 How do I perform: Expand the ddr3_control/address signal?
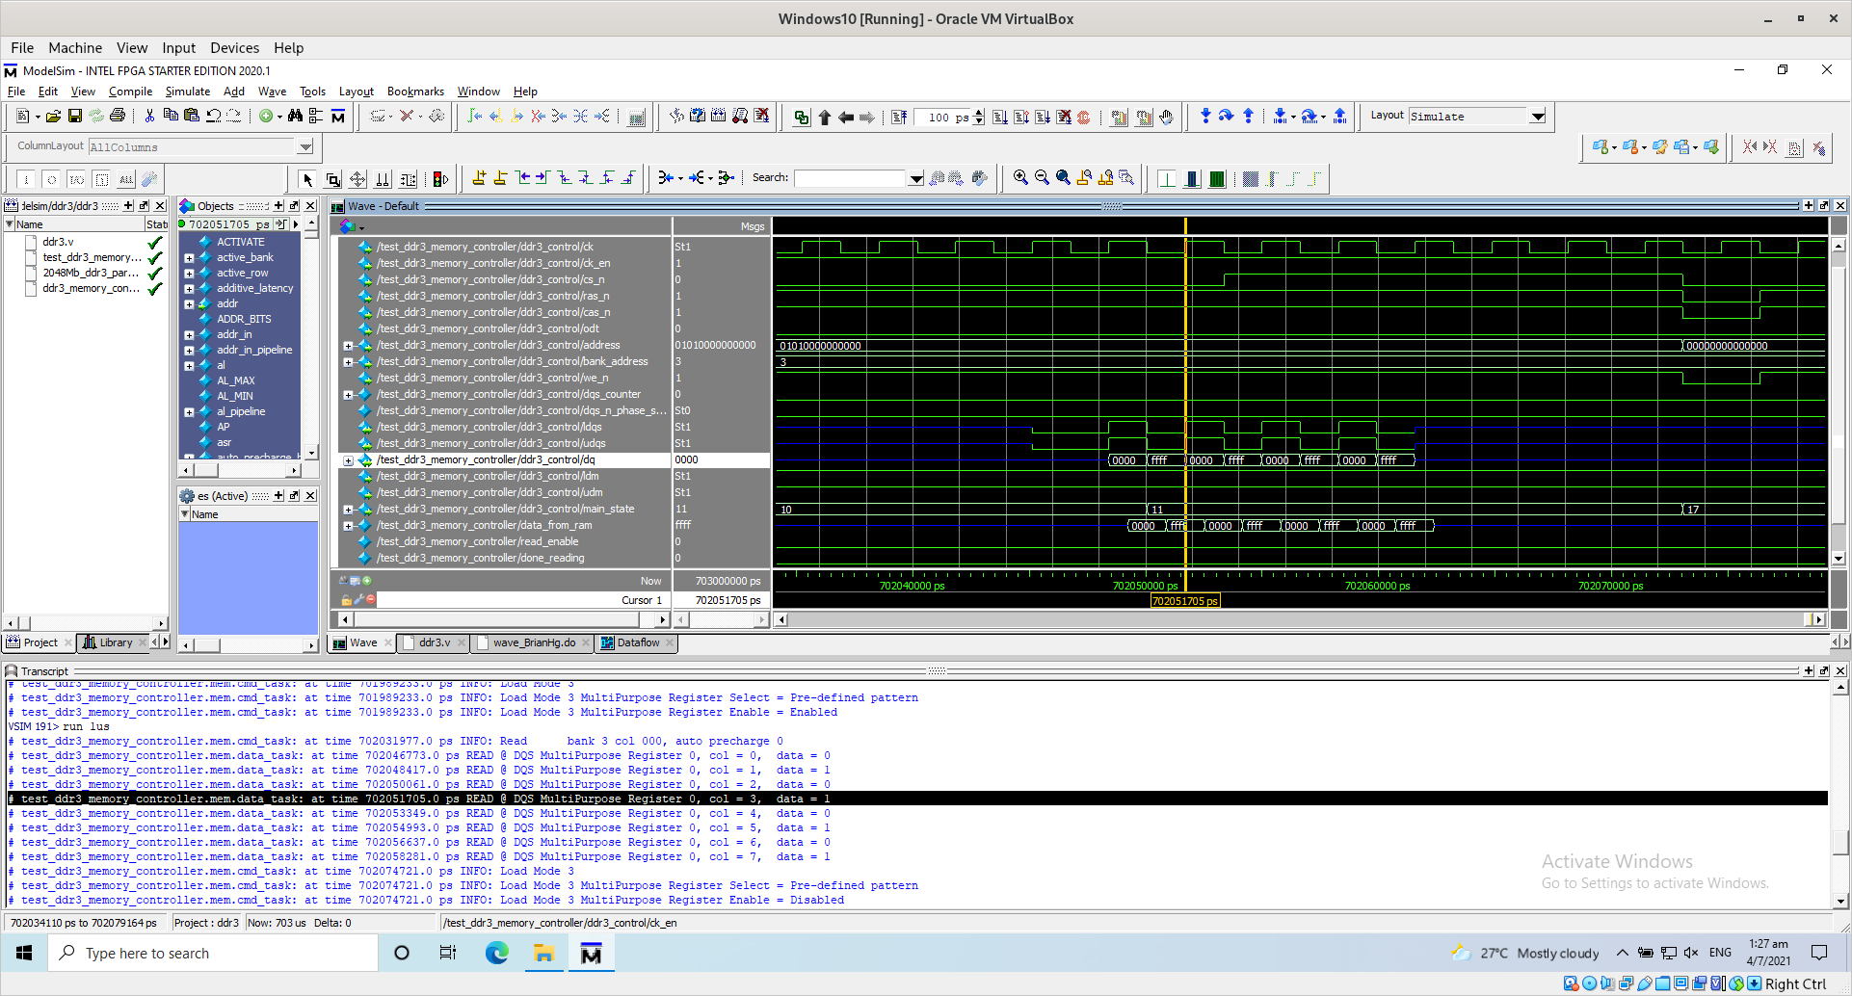(x=348, y=346)
